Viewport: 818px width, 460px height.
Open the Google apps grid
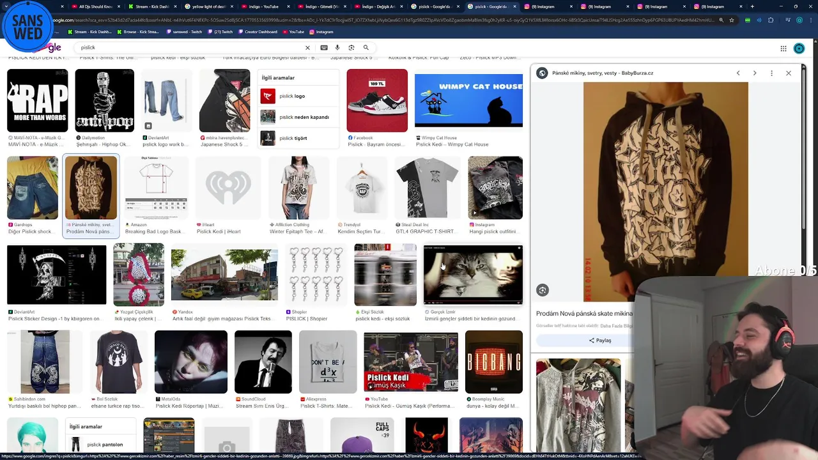pos(783,49)
